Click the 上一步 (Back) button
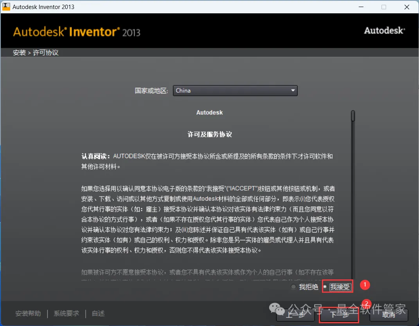 295,315
